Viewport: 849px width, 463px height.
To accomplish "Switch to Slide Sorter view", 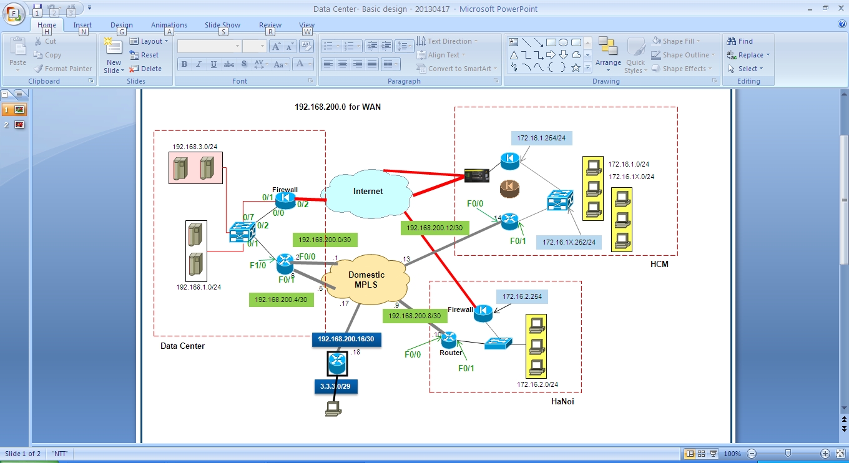I will 701,454.
